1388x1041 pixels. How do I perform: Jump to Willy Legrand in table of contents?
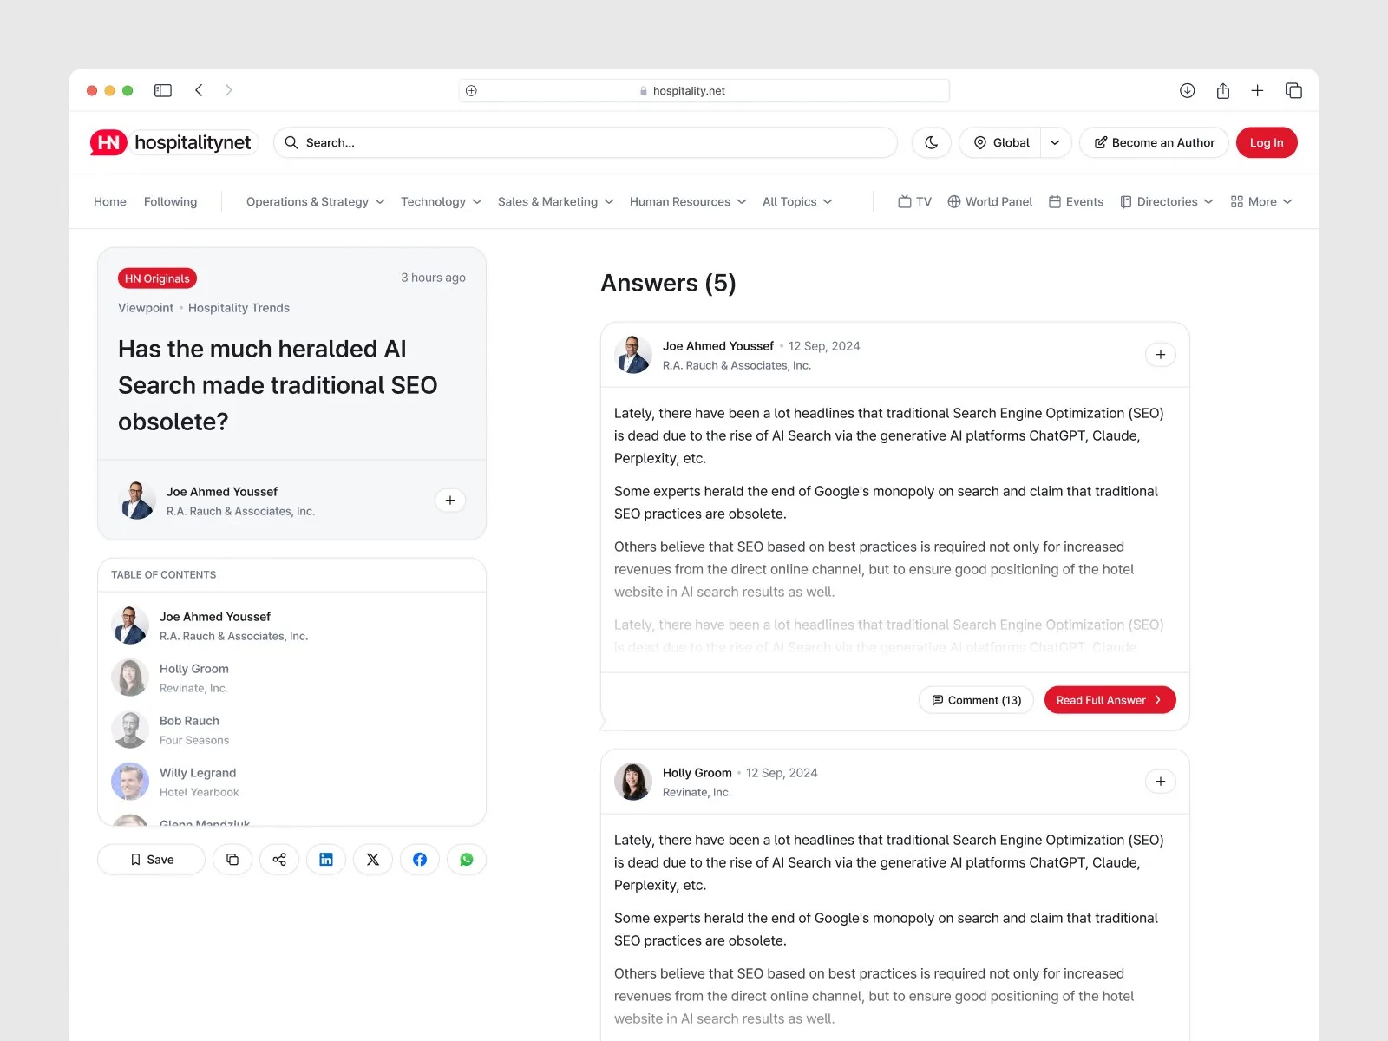[291, 782]
